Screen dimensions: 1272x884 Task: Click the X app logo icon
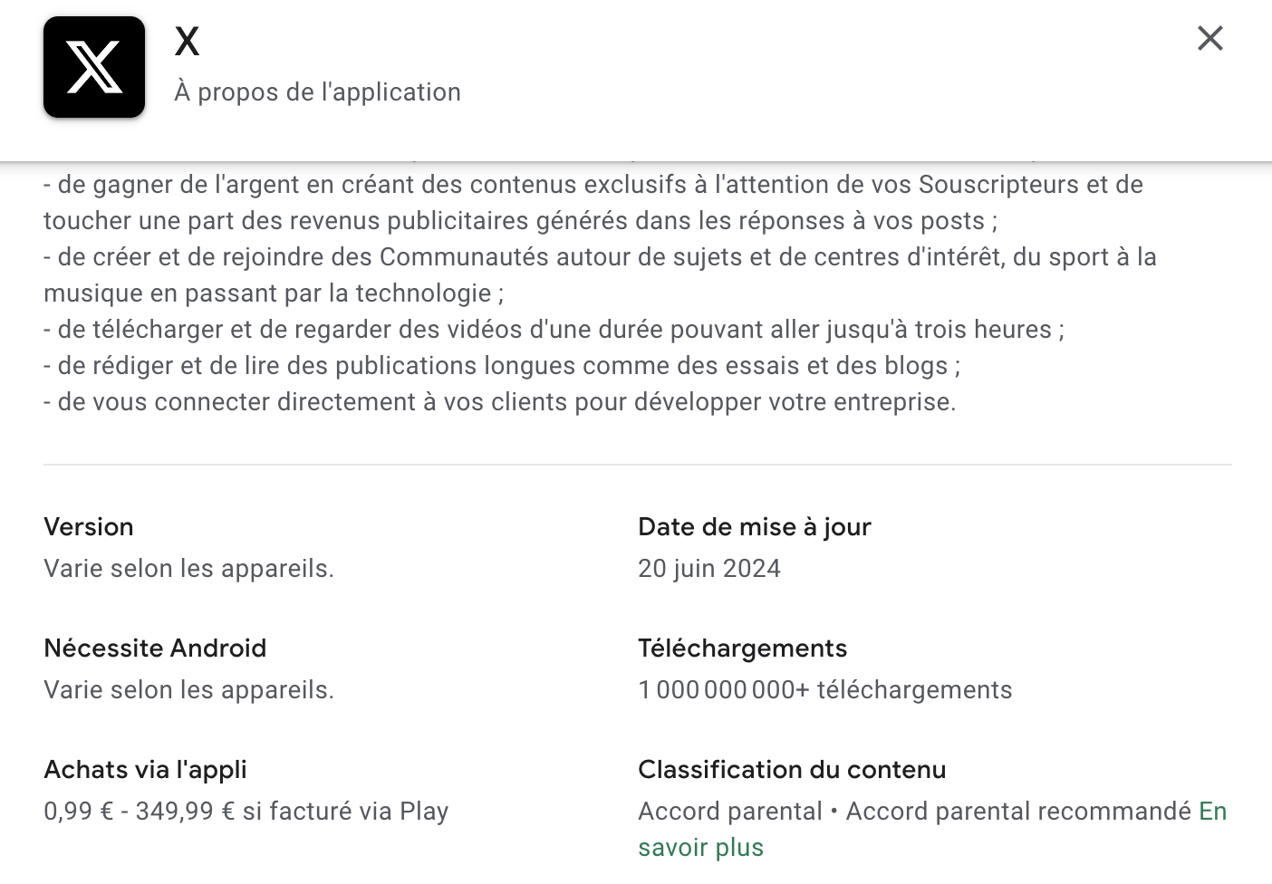click(94, 67)
